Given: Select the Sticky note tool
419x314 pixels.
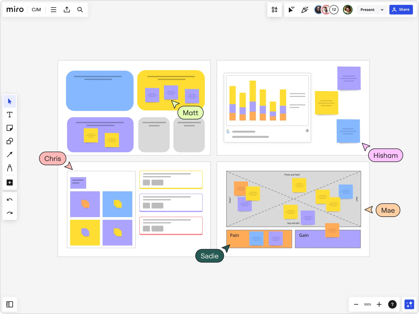Looking at the screenshot, I should coord(10,128).
